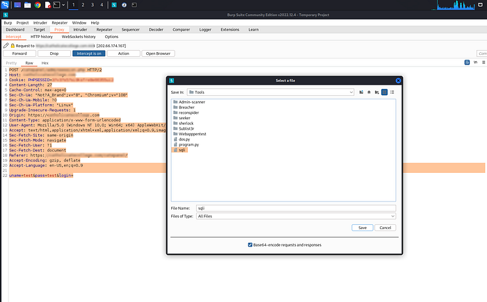Image resolution: width=487 pixels, height=302 pixels.
Task: Open the Proxy Options sub-tab
Action: click(111, 37)
